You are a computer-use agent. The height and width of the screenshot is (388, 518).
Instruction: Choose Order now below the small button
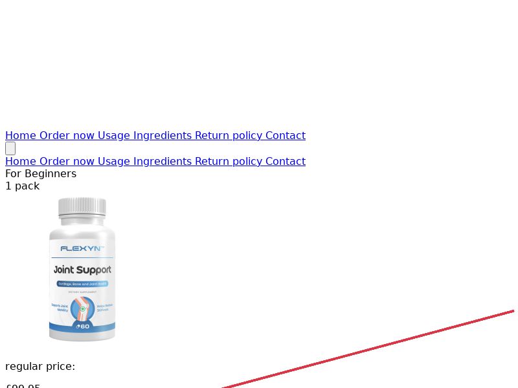tap(67, 161)
